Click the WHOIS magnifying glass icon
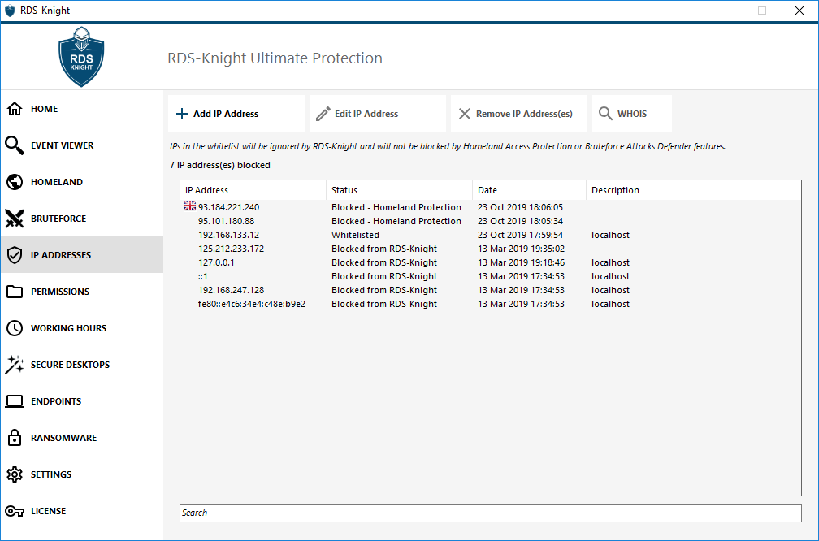819x541 pixels. point(605,114)
